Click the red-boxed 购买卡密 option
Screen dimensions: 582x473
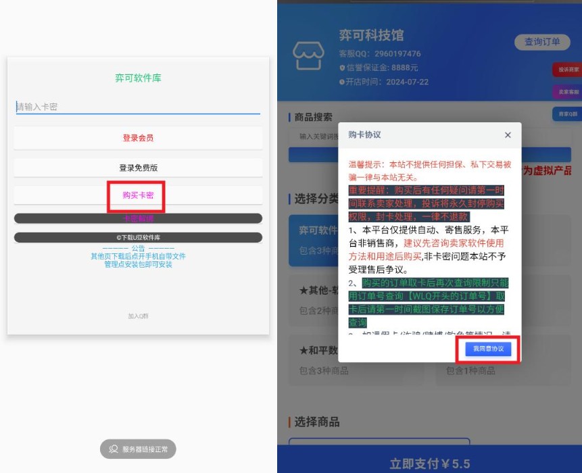[137, 196]
